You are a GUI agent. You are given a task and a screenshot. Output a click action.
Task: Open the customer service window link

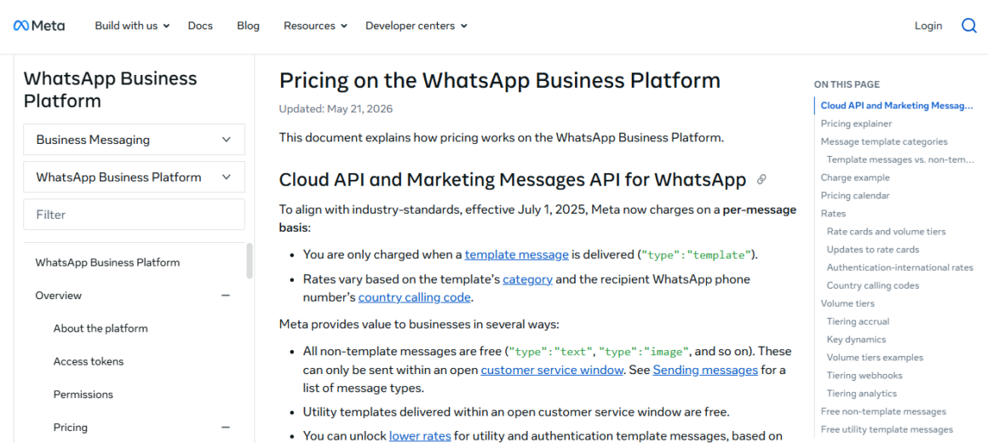(x=552, y=370)
